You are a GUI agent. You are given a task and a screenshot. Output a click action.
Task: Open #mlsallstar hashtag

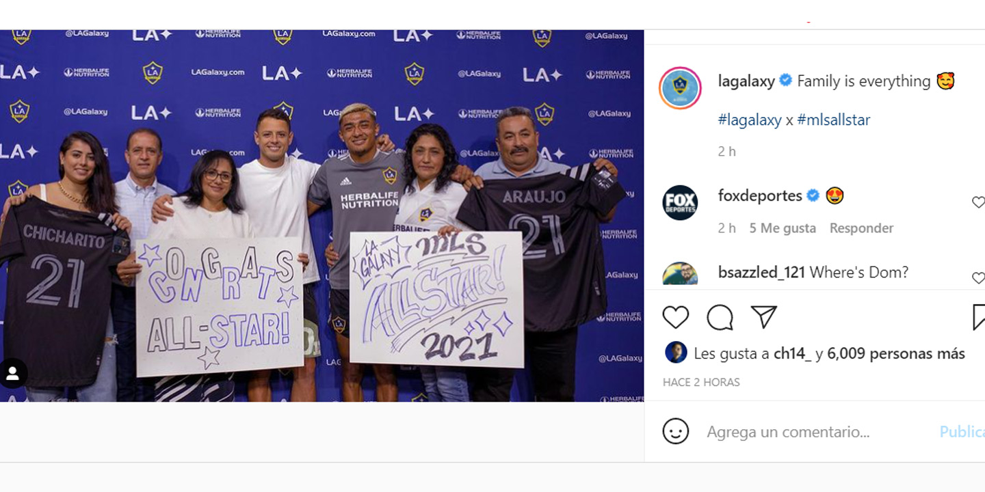click(x=834, y=120)
